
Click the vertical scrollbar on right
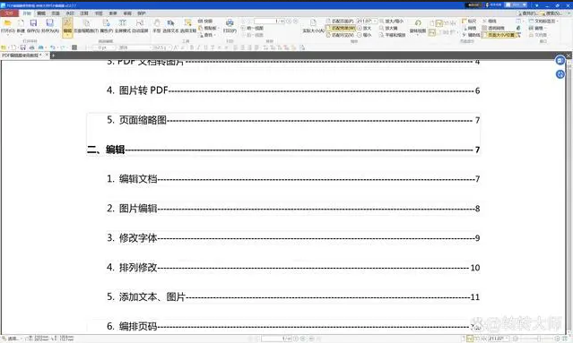coord(569,197)
